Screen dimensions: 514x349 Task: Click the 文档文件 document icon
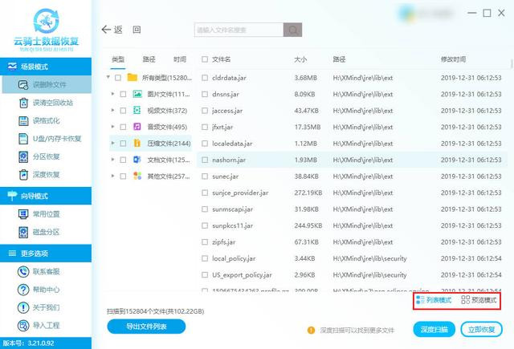(137, 160)
